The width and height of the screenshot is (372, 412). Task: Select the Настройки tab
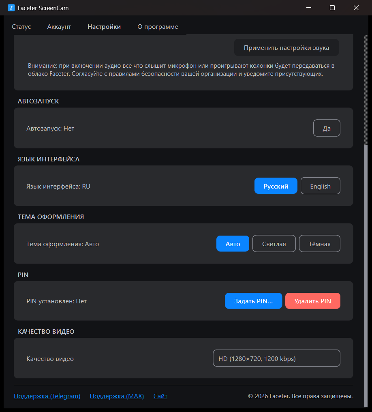pos(104,27)
